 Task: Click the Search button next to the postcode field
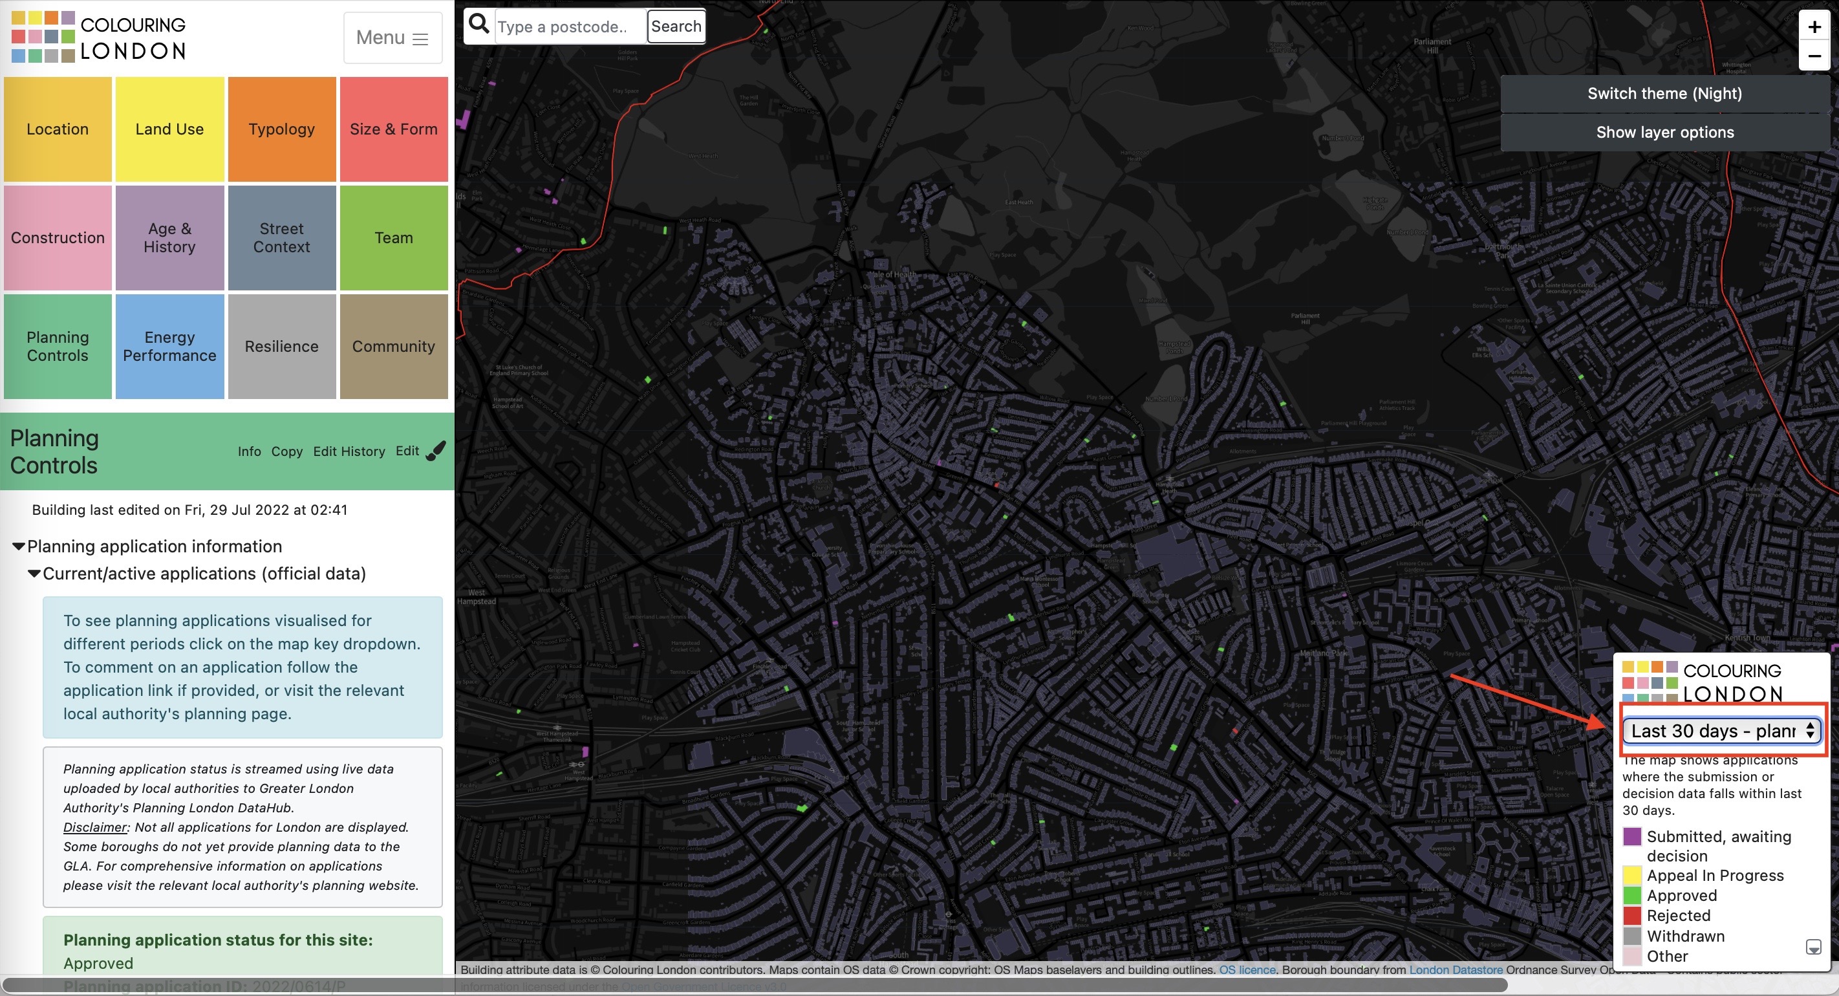676,27
